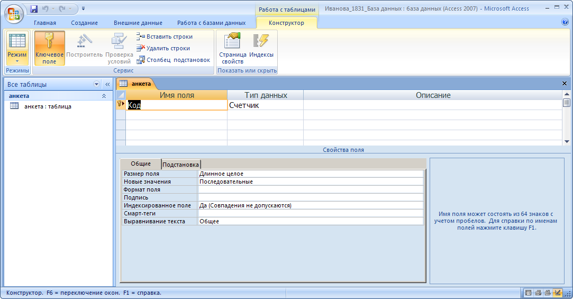Open Access help question mark

coord(565,22)
